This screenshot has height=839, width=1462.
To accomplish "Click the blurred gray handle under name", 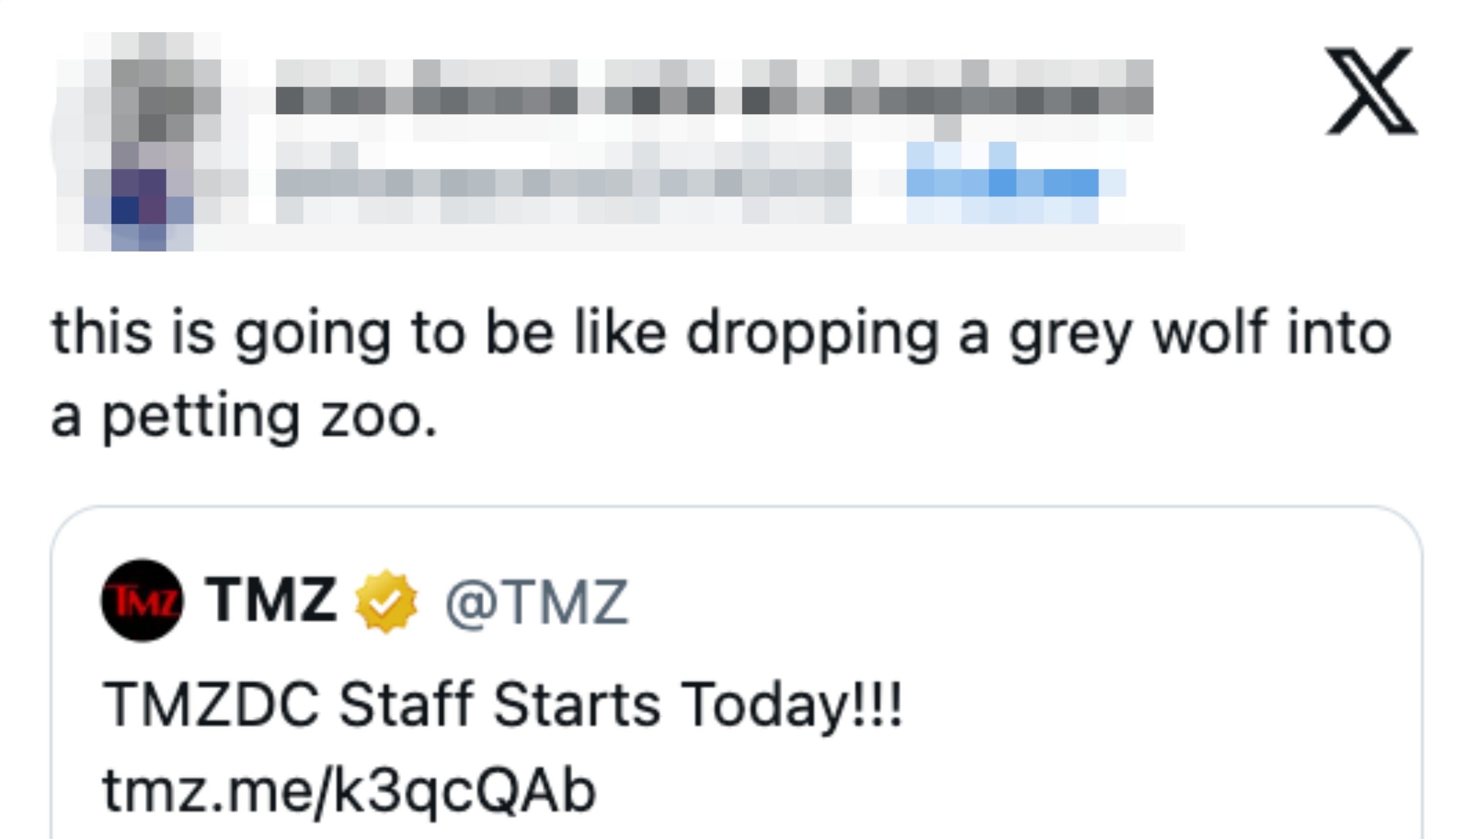I will pyautogui.click(x=564, y=183).
